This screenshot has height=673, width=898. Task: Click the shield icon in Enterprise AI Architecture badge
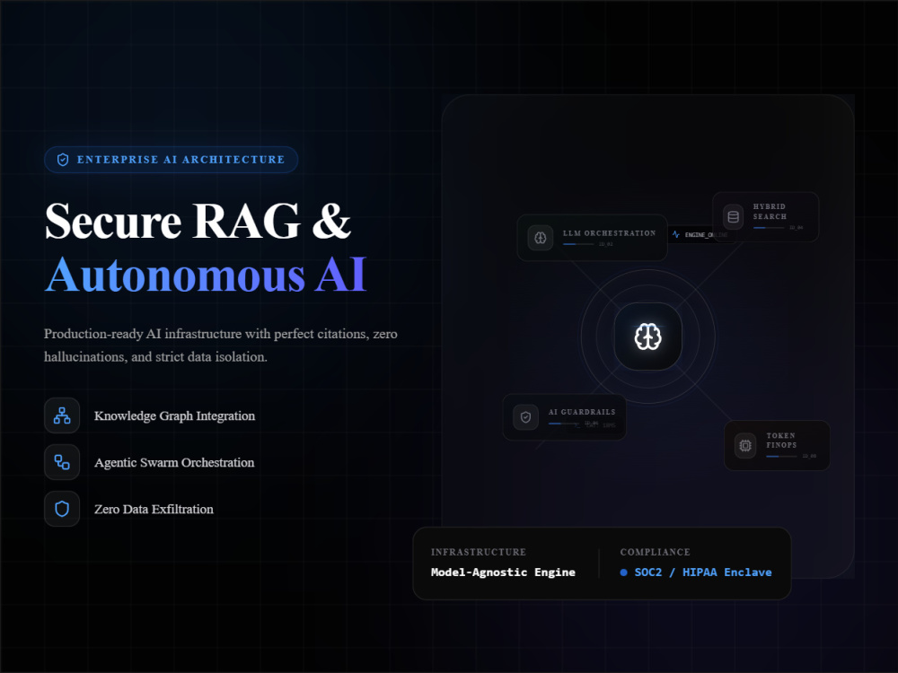point(63,160)
